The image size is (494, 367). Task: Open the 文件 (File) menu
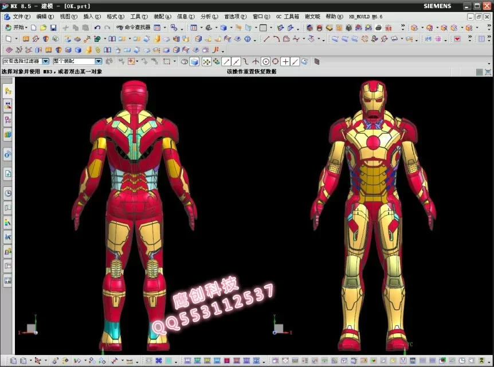pos(21,17)
